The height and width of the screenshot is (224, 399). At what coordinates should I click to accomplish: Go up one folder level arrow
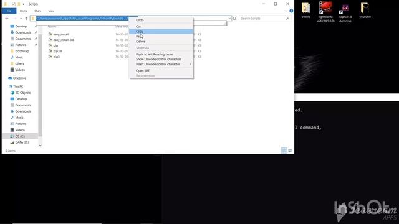(26, 19)
